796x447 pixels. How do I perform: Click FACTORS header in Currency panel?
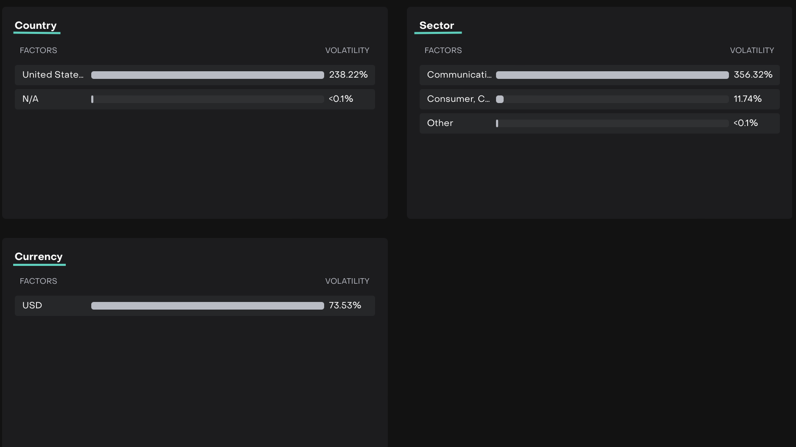click(x=38, y=281)
